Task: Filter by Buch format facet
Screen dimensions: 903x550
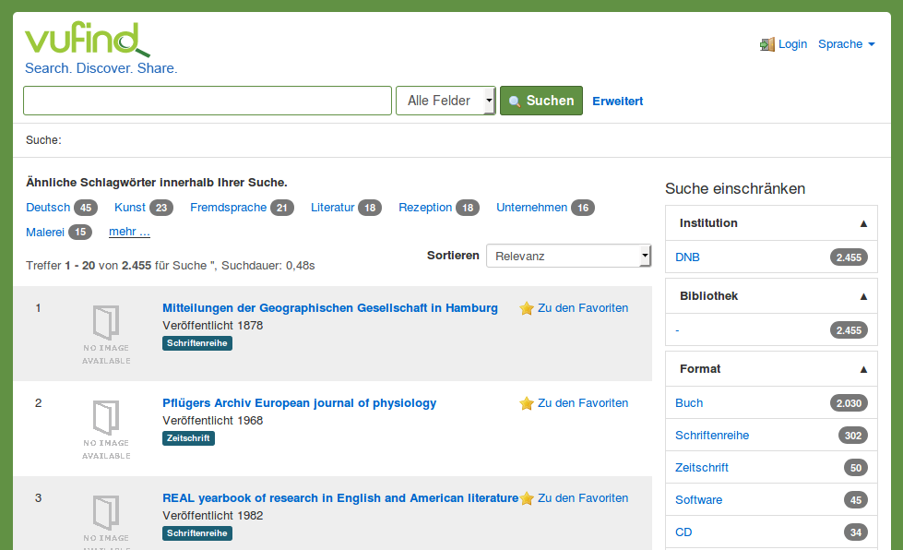Action: 689,403
